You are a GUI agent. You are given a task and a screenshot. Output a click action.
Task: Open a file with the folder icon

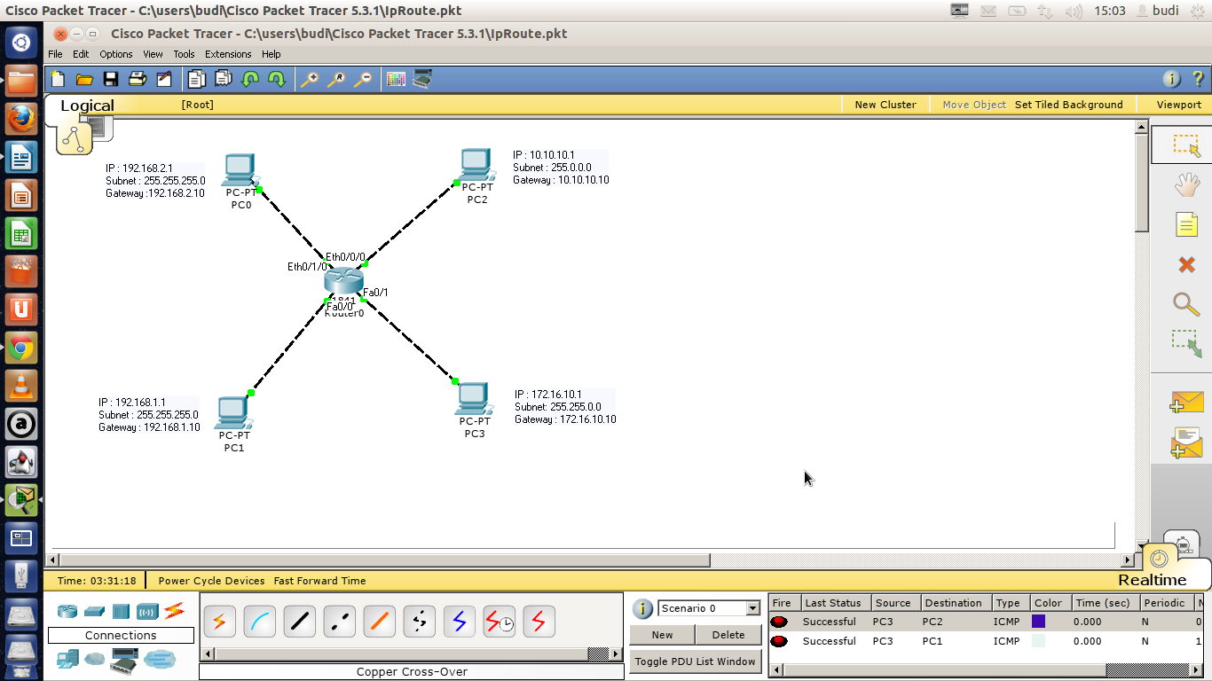[x=84, y=79]
